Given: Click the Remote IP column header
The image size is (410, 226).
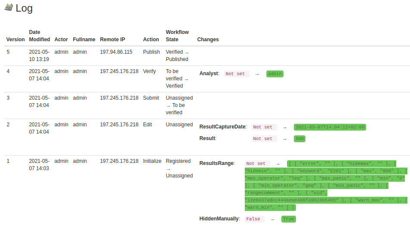Looking at the screenshot, I should [112, 40].
